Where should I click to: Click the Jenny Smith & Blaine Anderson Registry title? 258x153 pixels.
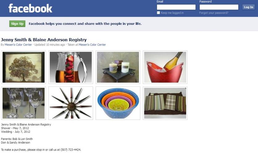tap(44, 40)
